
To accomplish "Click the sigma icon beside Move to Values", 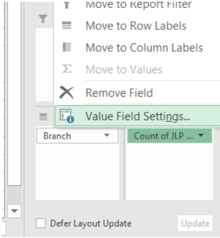I will (67, 69).
